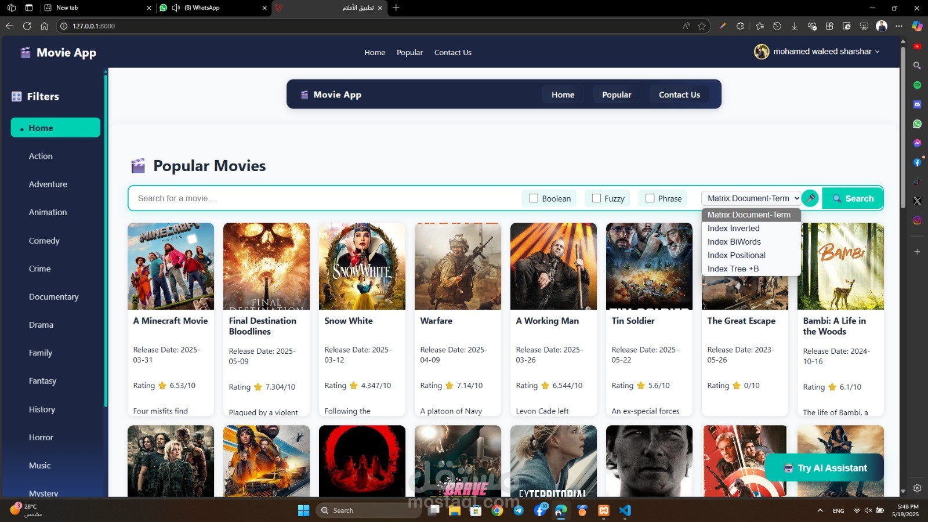This screenshot has height=522, width=928.
Task: Open browser downloads icon
Action: pos(795,26)
